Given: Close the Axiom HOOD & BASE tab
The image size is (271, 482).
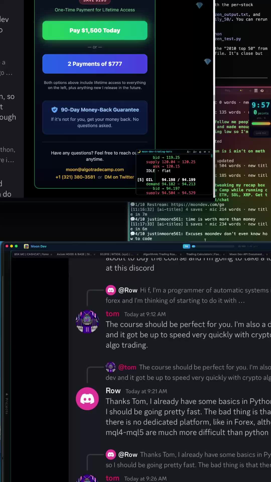Looking at the screenshot, I should click(94, 254).
